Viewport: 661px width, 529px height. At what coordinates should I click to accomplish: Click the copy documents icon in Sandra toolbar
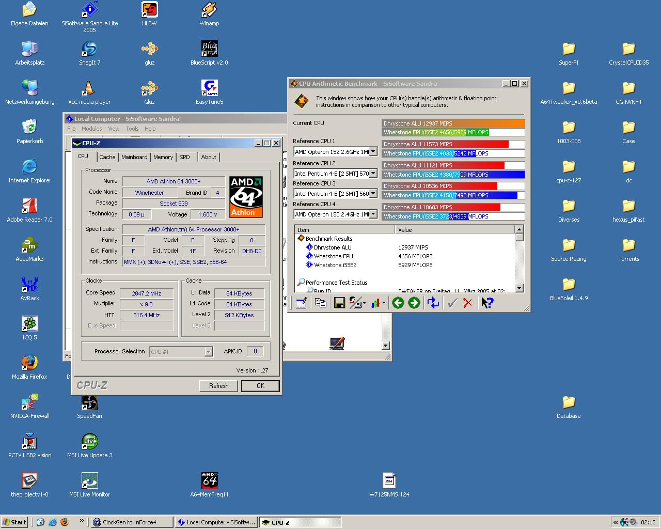pyautogui.click(x=320, y=303)
